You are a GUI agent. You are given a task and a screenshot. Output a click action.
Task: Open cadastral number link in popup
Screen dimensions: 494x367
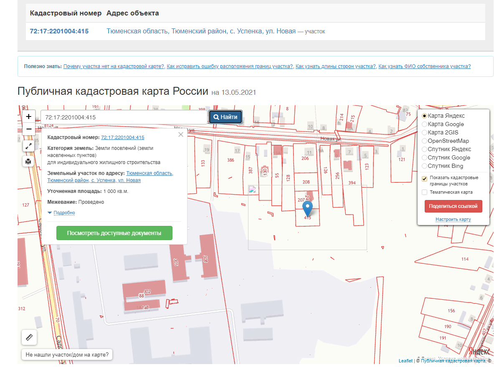122,137
